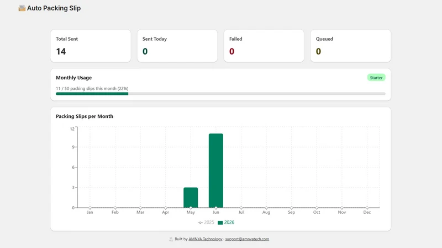
Task: Click the Auto Packing Slip title
Action: (54, 8)
